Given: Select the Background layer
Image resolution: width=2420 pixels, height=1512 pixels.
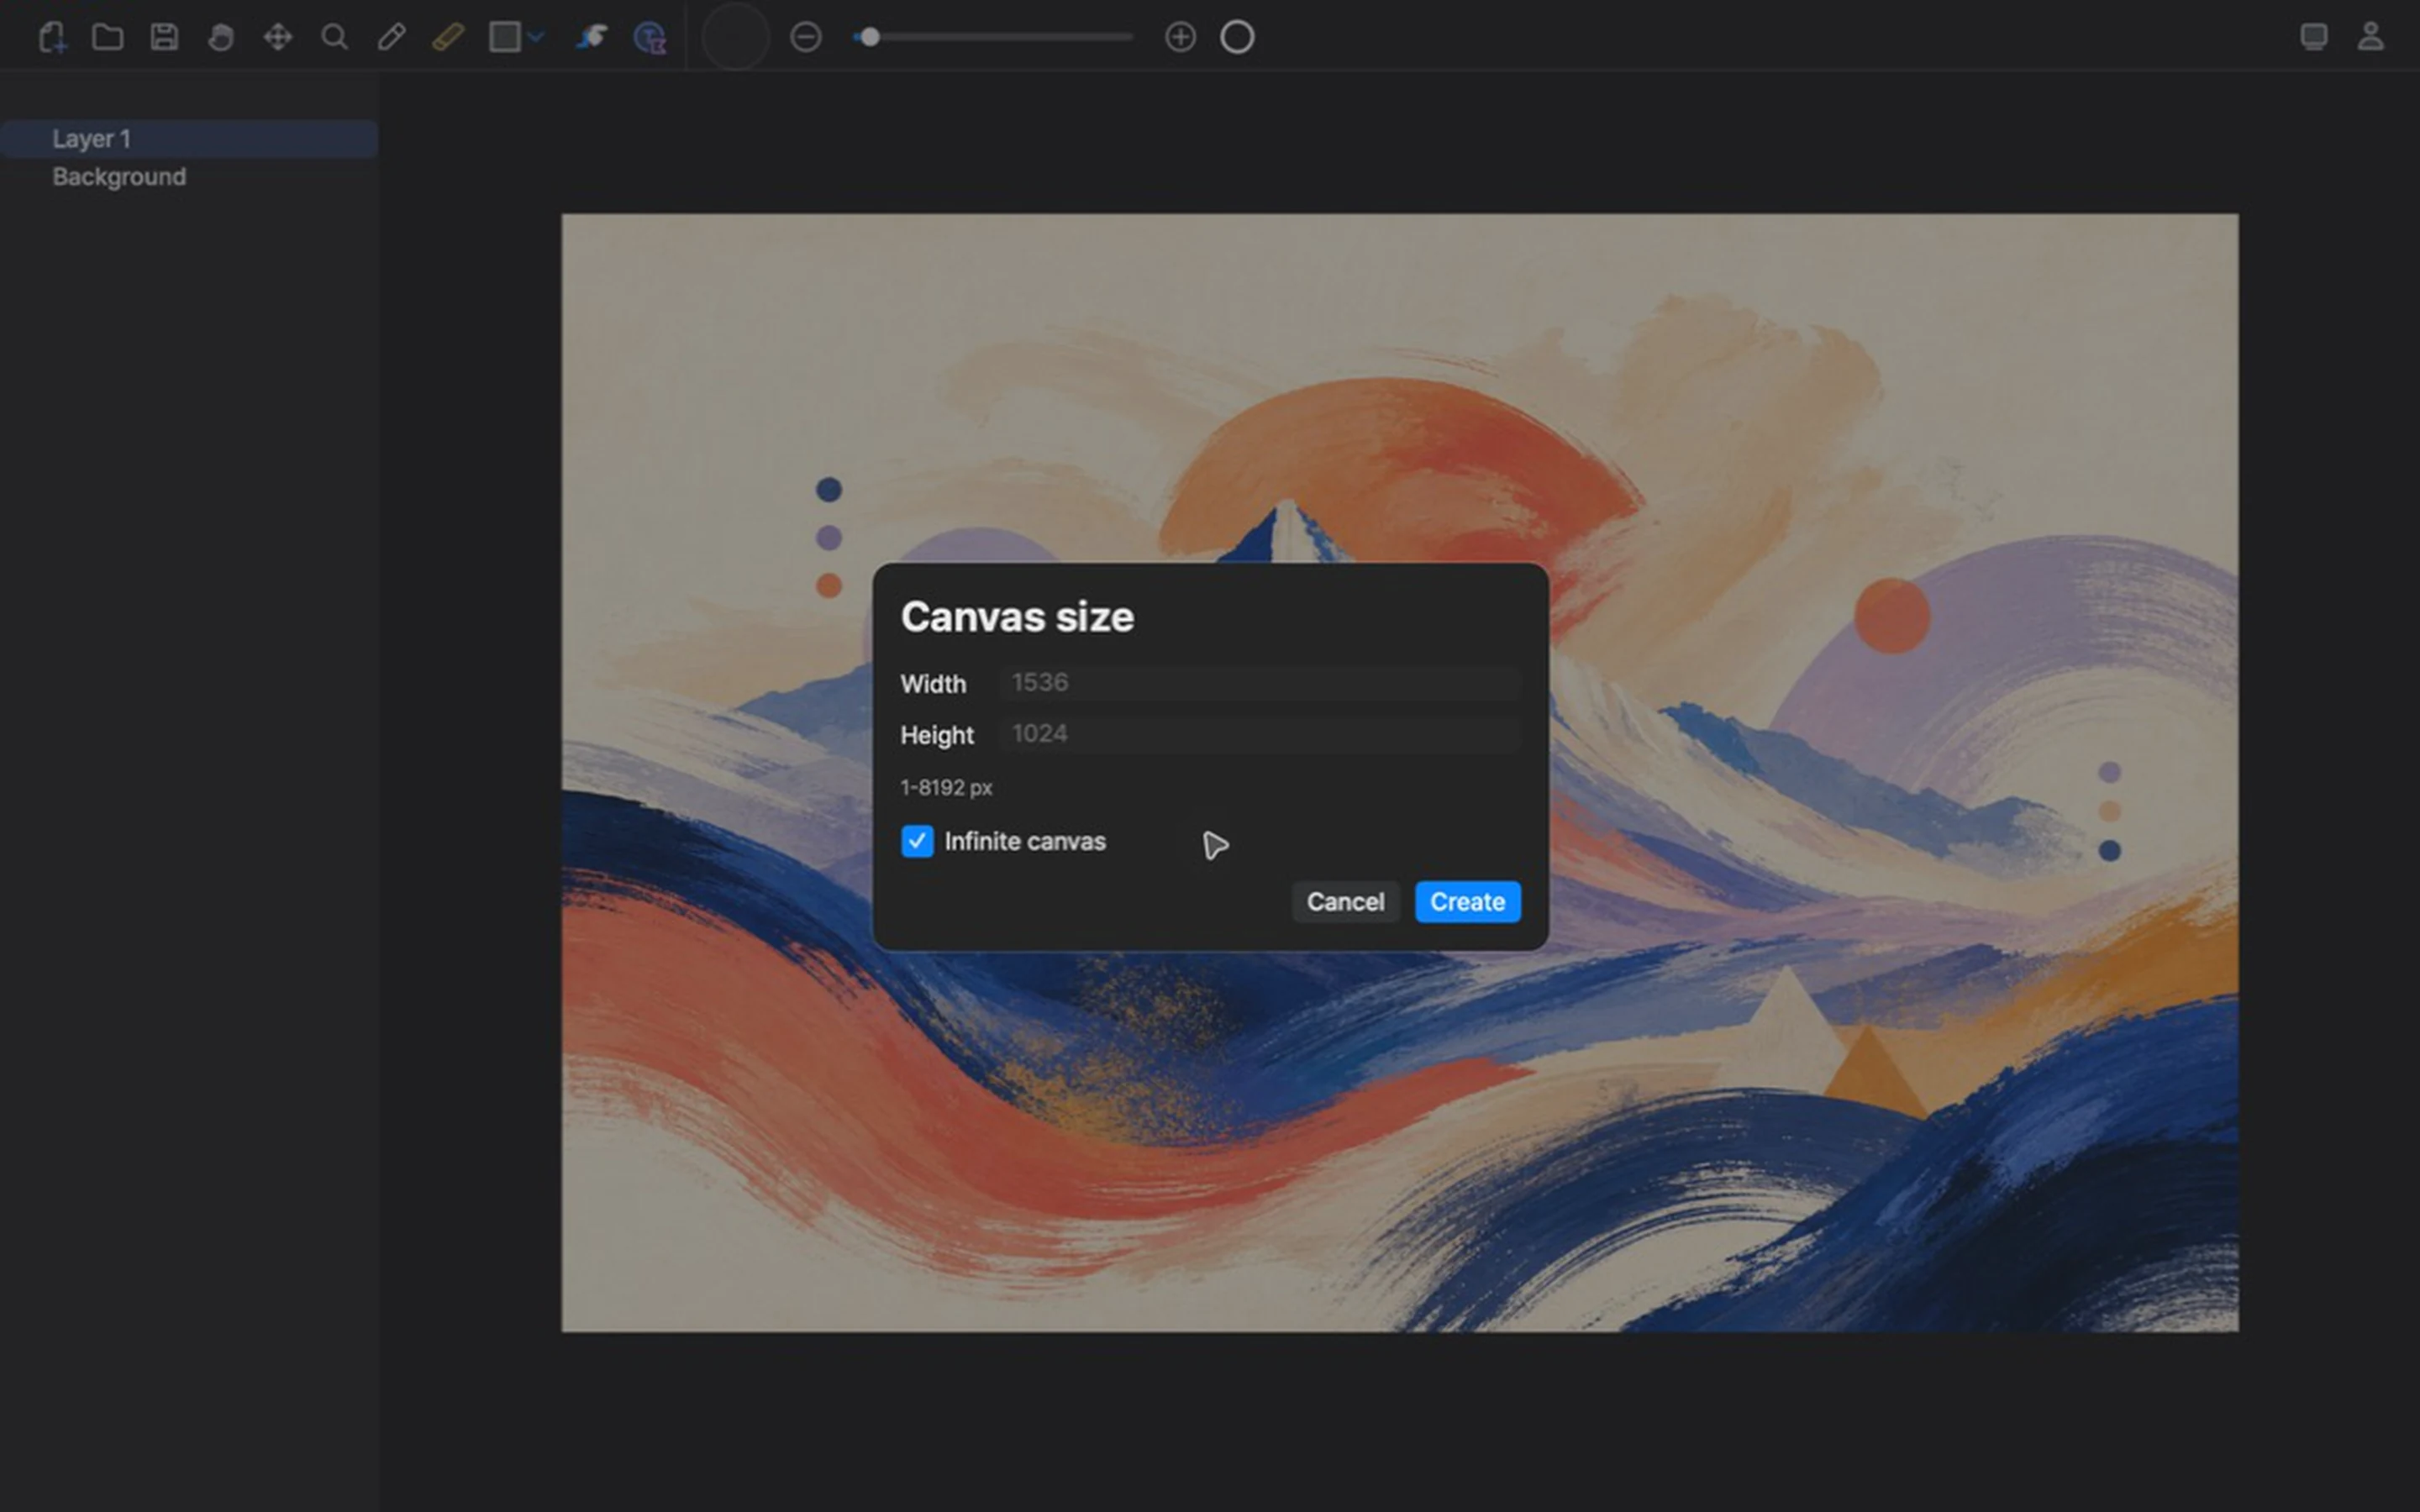Looking at the screenshot, I should [x=189, y=177].
